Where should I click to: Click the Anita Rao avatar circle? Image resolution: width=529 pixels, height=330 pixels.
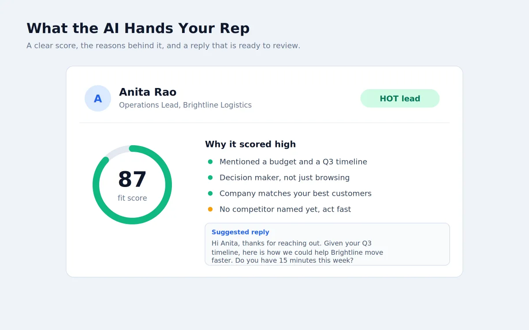pyautogui.click(x=98, y=99)
